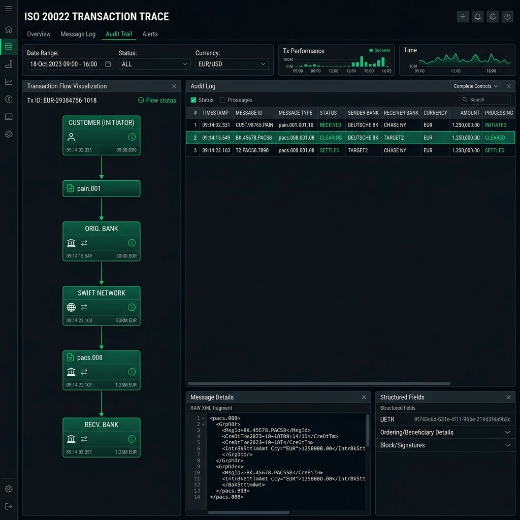Image resolution: width=520 pixels, height=520 pixels.
Task: Click info icon on Customer (Initiator) node
Action: tap(132, 137)
